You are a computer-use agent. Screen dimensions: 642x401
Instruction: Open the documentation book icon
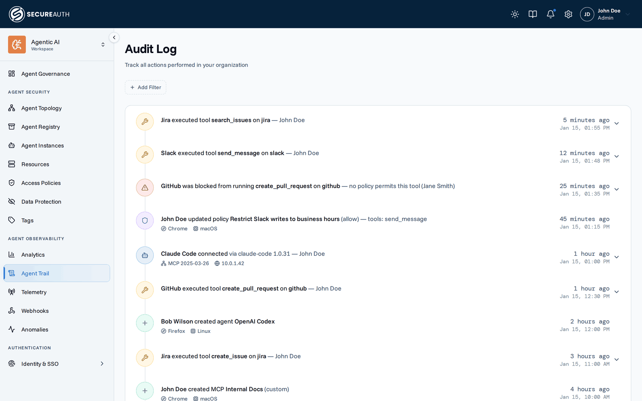[x=533, y=14]
